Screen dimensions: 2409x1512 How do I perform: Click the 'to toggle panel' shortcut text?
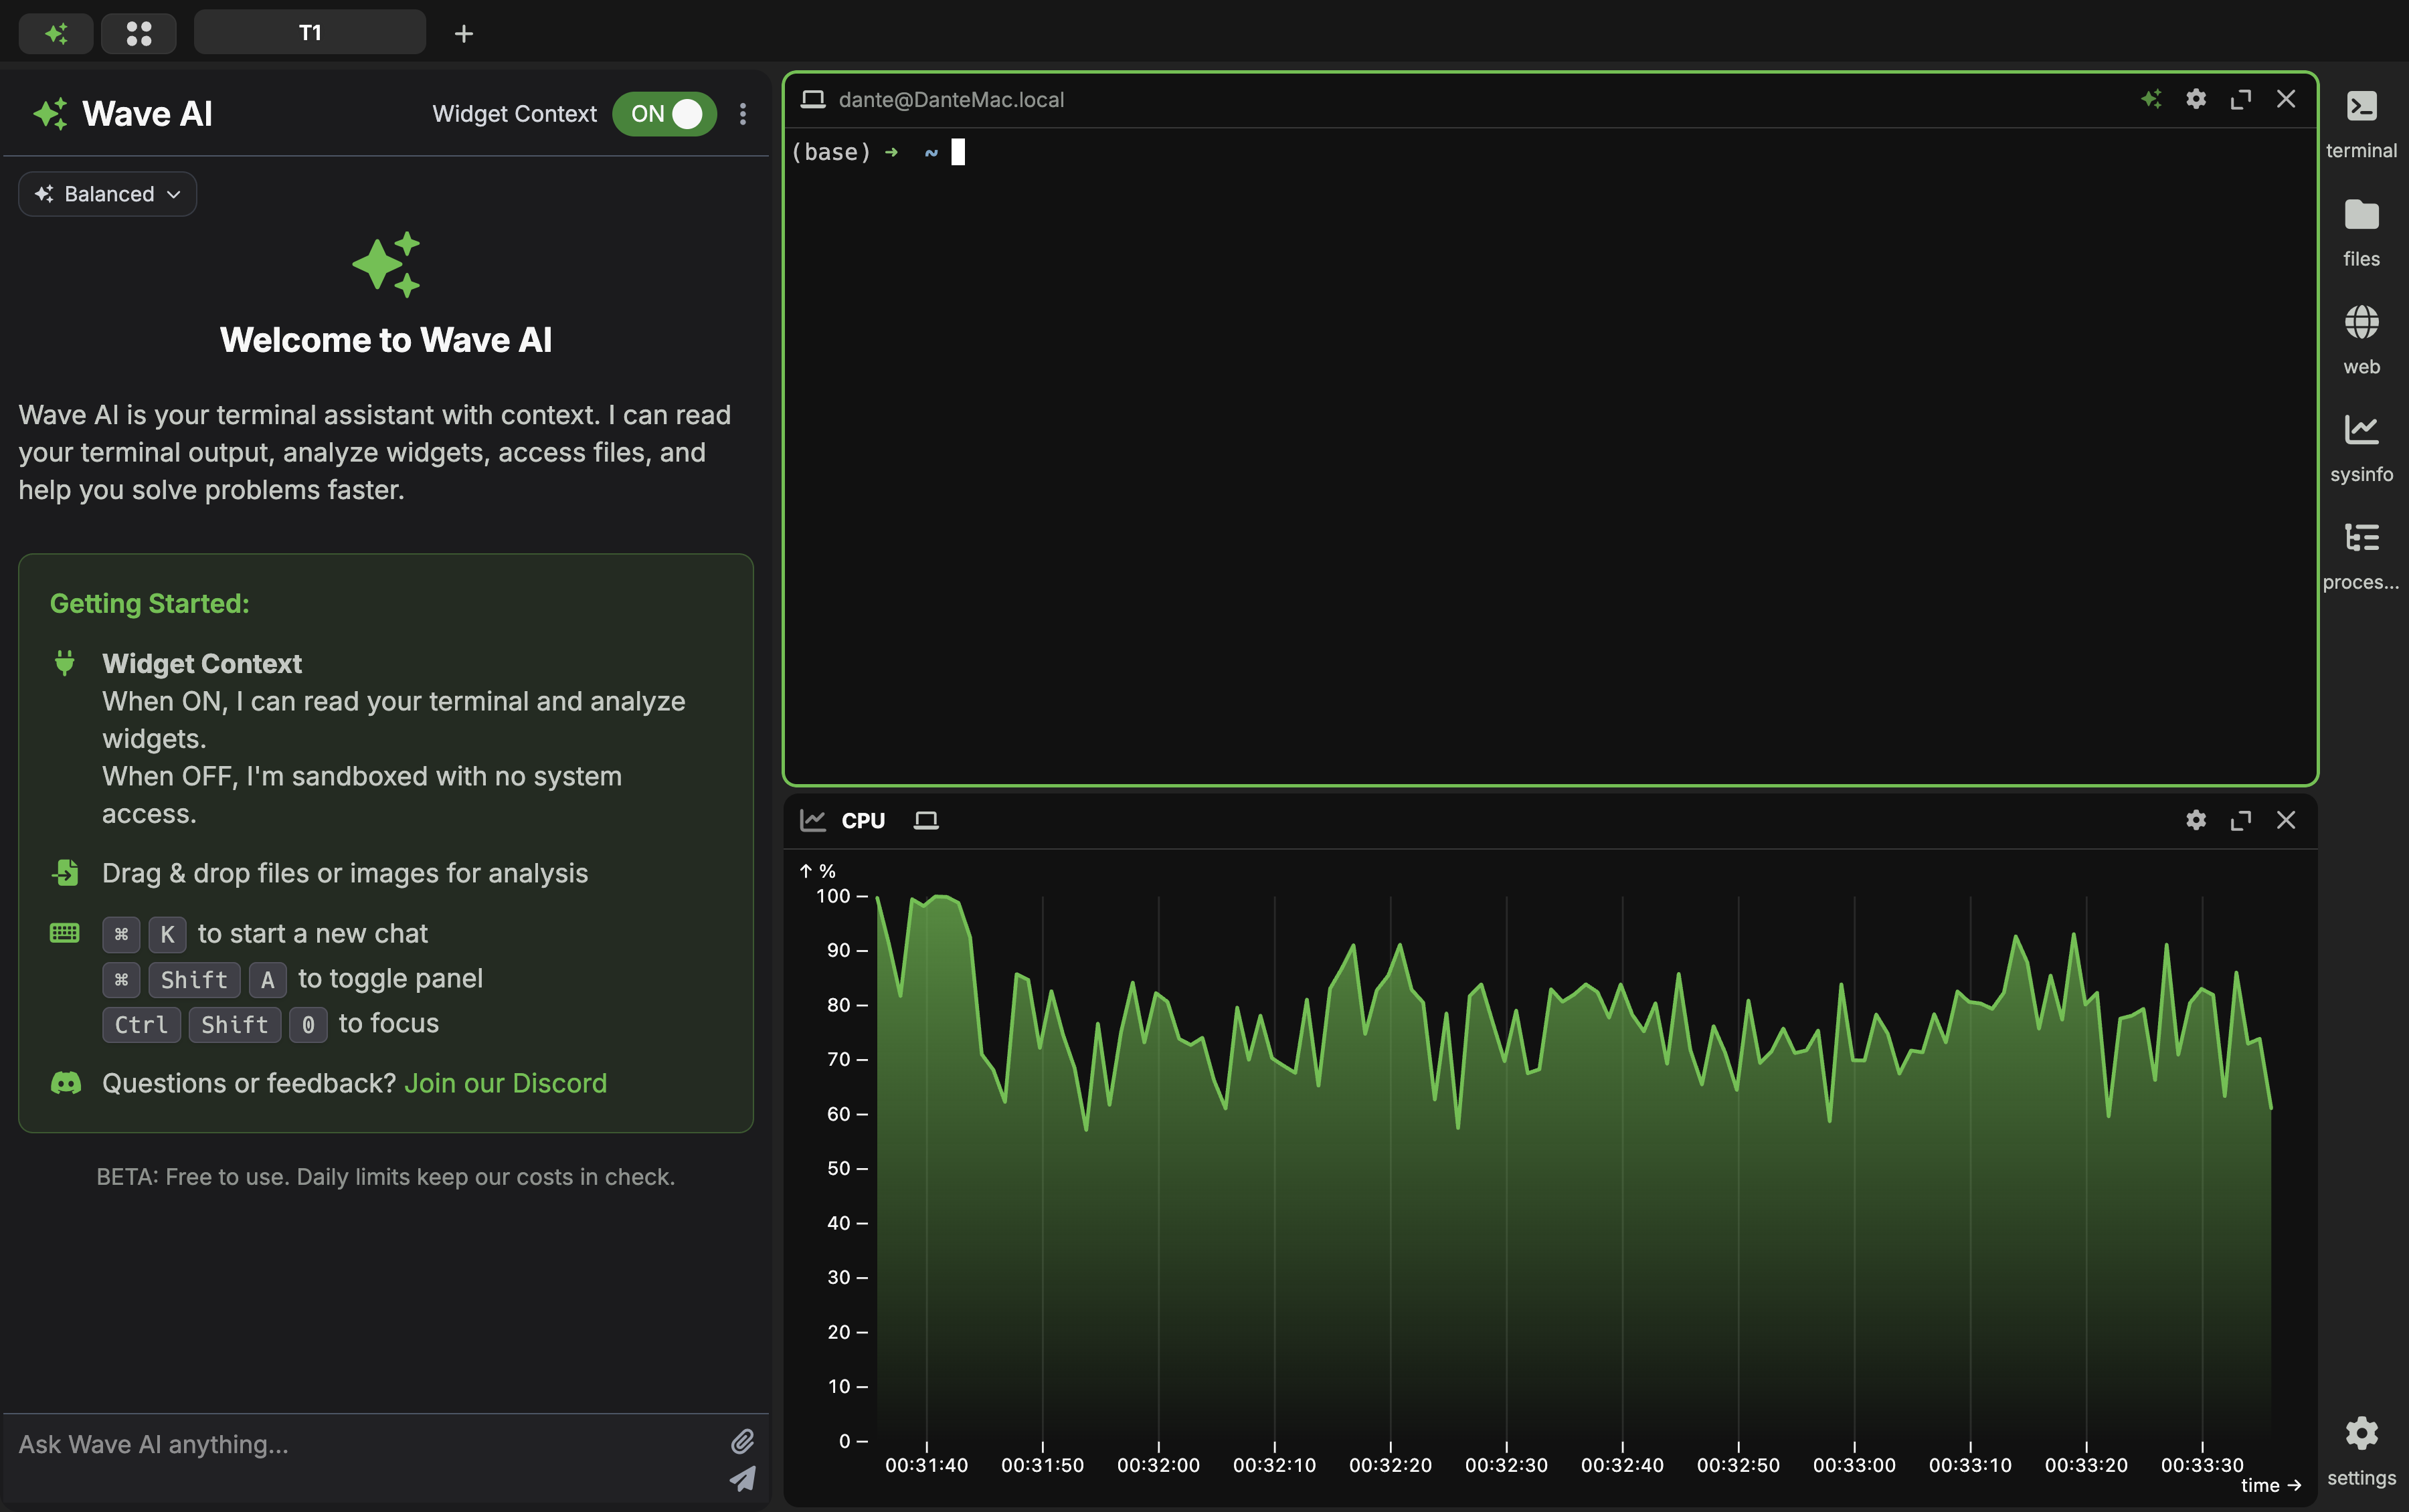[x=391, y=978]
